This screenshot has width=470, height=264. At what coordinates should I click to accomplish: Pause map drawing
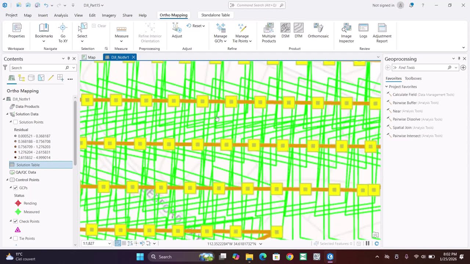click(x=368, y=243)
